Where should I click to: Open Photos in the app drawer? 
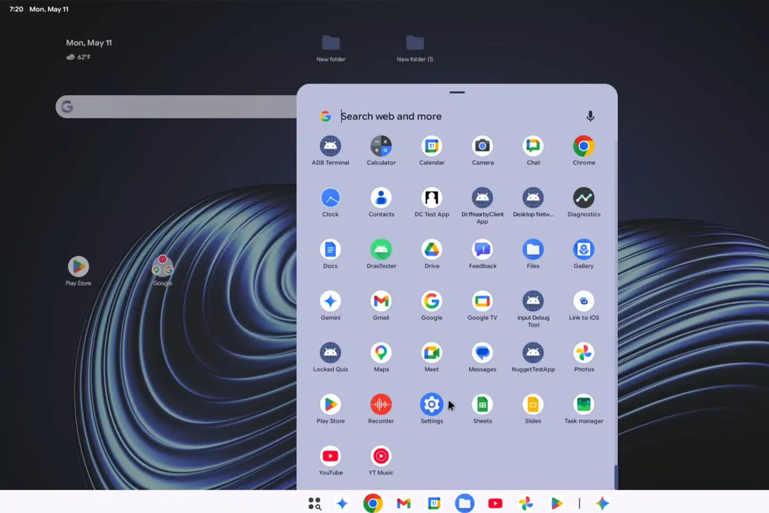[x=583, y=353]
